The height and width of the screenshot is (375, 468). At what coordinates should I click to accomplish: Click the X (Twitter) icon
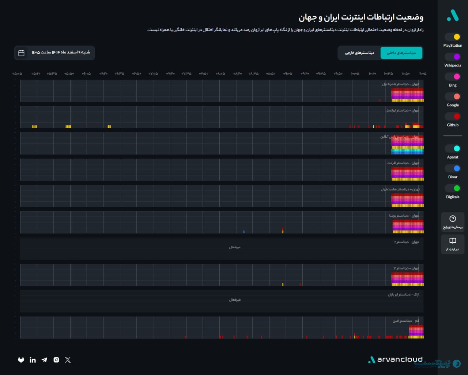point(68,360)
